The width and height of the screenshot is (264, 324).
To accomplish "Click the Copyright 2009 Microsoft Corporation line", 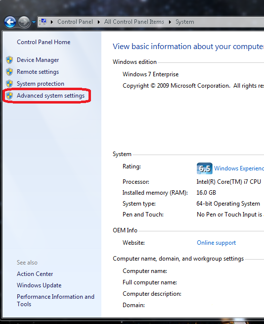I will click(x=193, y=86).
